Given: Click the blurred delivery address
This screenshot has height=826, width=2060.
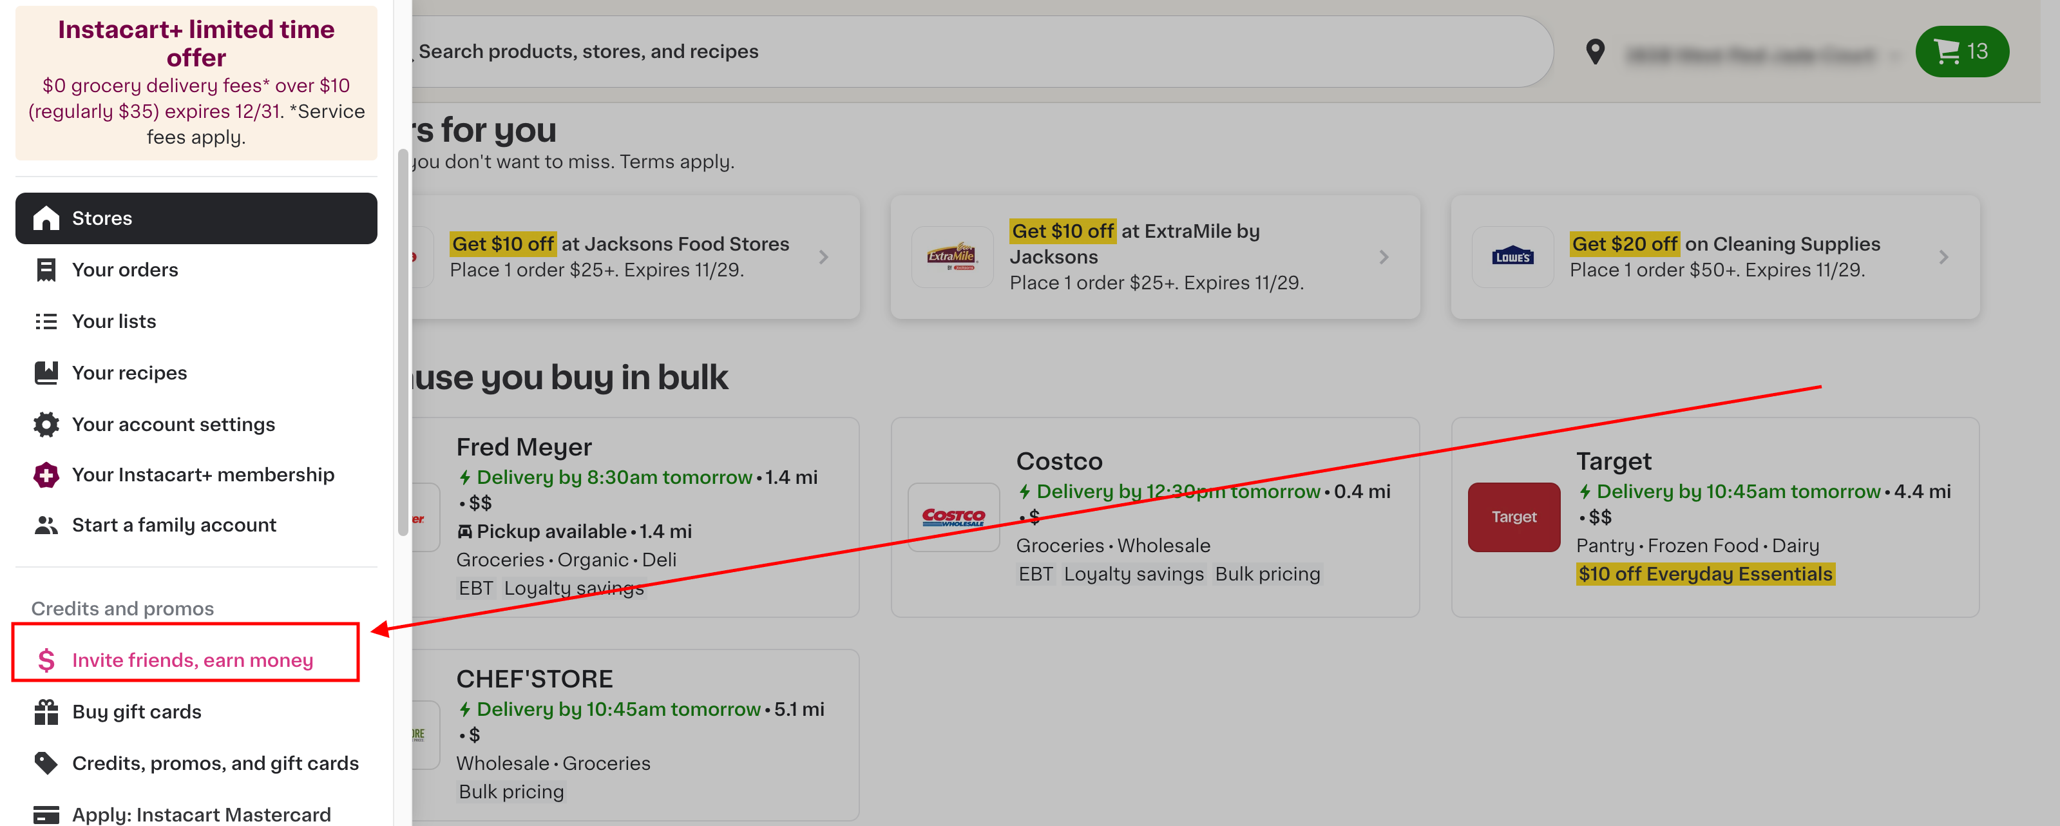Looking at the screenshot, I should [x=1752, y=55].
